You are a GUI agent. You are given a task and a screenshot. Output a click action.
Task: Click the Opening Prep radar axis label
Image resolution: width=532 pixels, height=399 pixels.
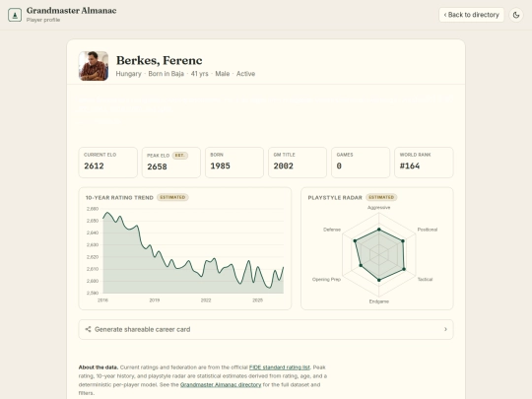click(x=326, y=279)
